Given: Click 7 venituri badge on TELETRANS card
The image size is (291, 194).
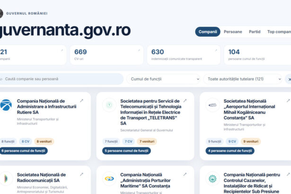Looking at the screenshot, I should pyautogui.click(x=147, y=141).
